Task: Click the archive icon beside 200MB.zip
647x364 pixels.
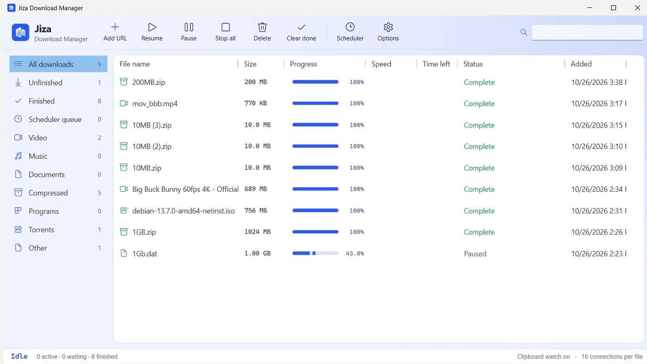Action: (x=123, y=82)
